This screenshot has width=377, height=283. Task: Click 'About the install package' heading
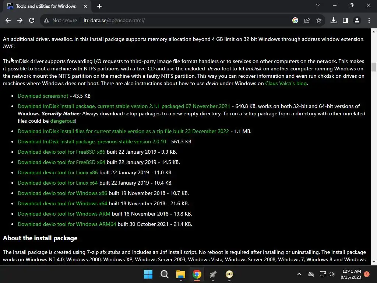[x=40, y=238]
